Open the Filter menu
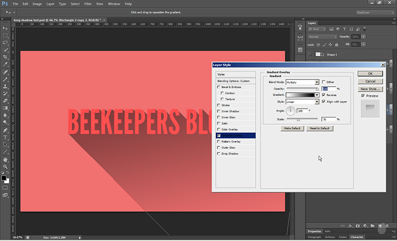 (x=88, y=4)
